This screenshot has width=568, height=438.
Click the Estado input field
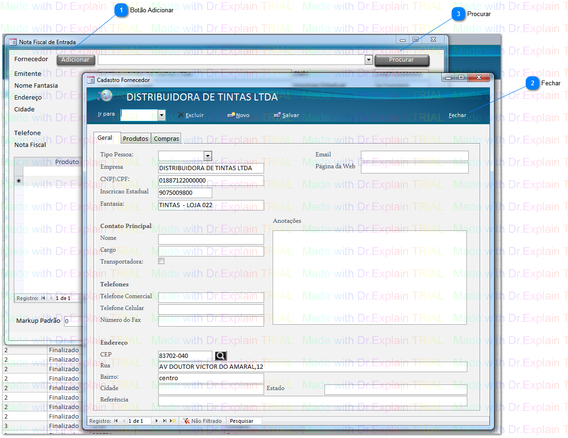(x=396, y=390)
